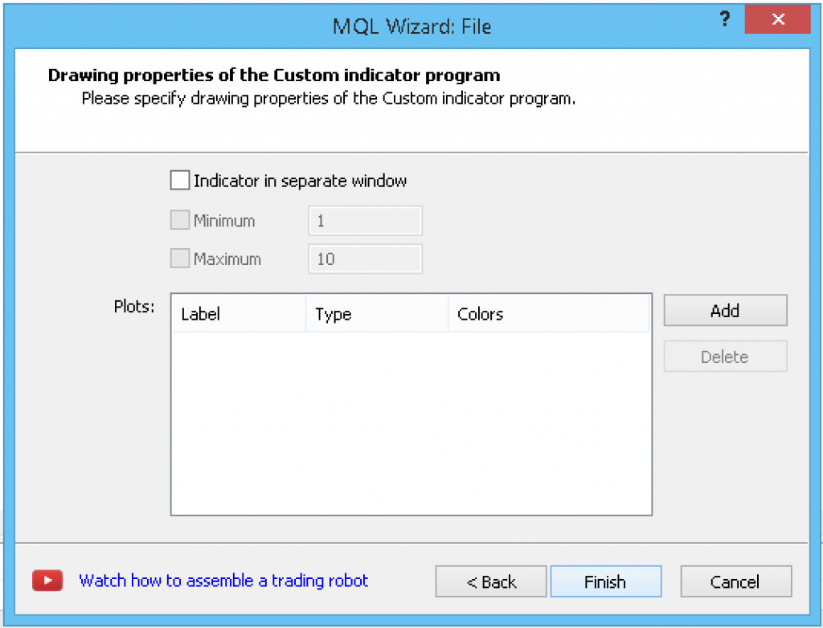The height and width of the screenshot is (628, 823).
Task: Click the Drawing properties heading
Action: [274, 75]
